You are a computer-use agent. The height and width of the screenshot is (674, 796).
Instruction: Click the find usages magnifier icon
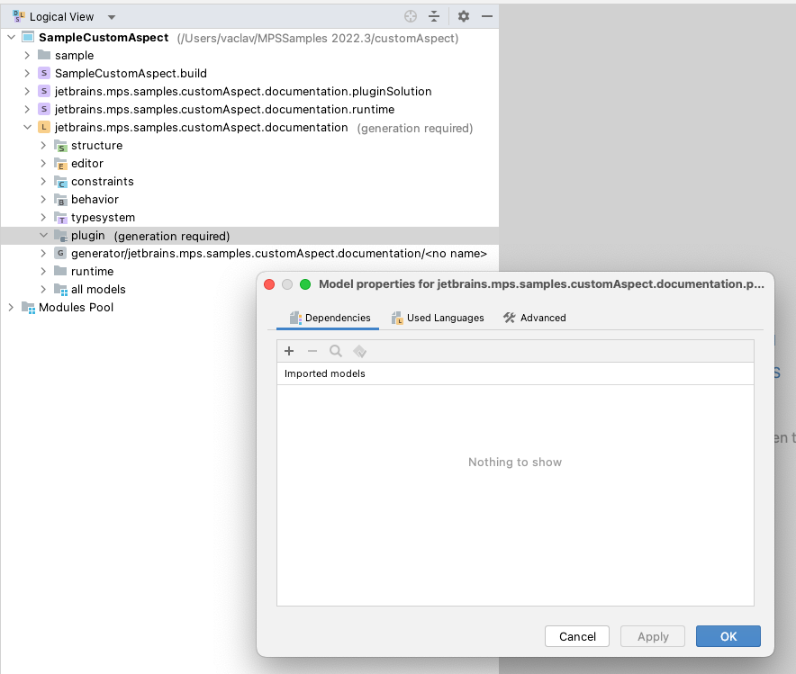(336, 351)
